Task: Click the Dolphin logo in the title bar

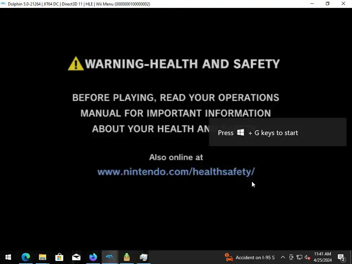Action: coord(3,4)
